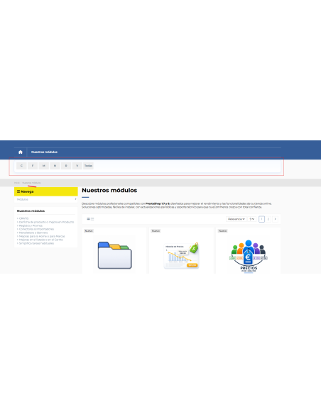Open Conectores & Importadores category
Screen dimensions: 321x414
point(36,229)
